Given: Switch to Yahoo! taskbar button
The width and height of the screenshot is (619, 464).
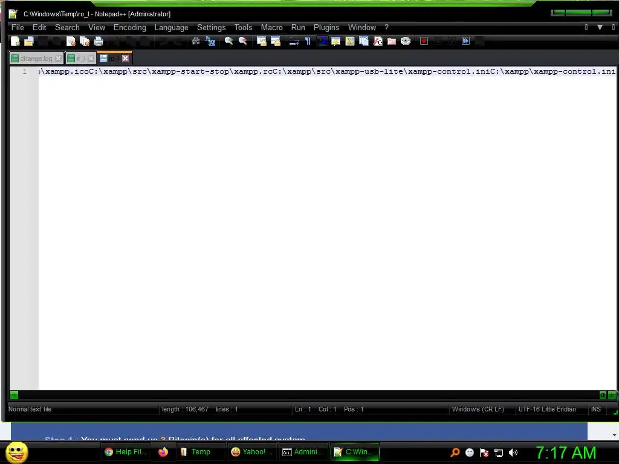Looking at the screenshot, I should point(251,452).
